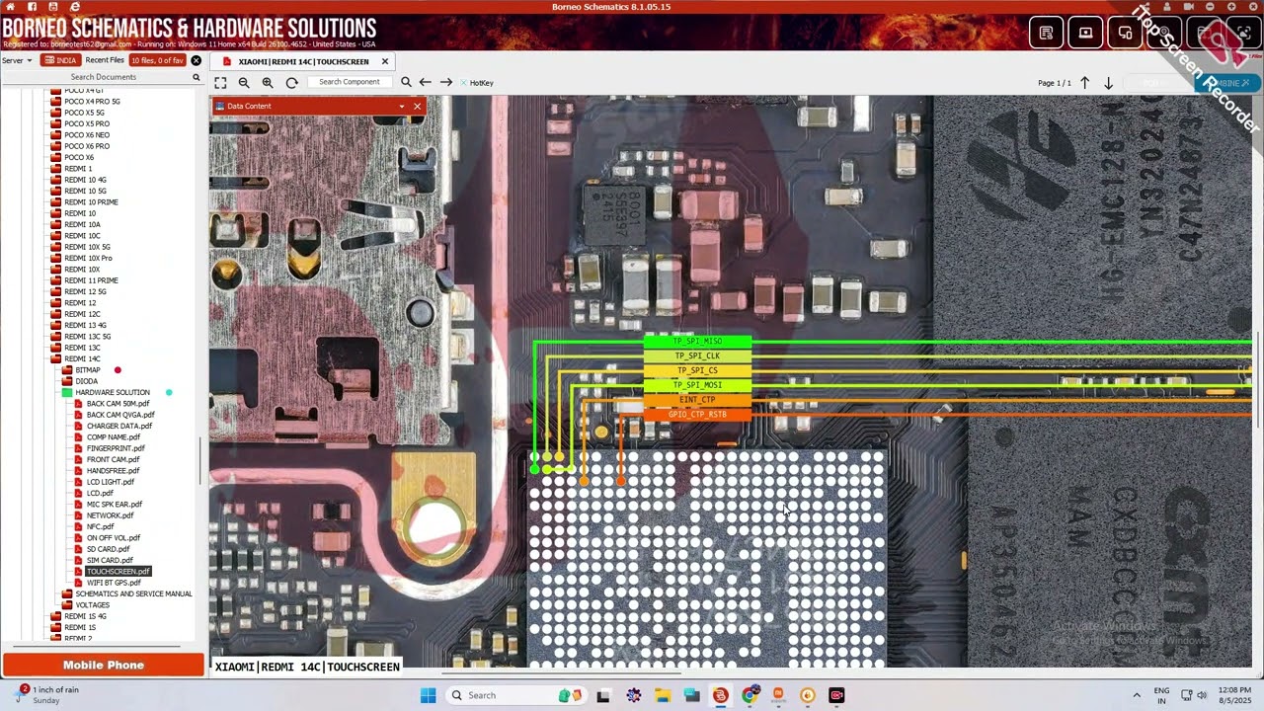Click the Mobile Phone button
Screen dimensions: 1264x711
pos(104,665)
